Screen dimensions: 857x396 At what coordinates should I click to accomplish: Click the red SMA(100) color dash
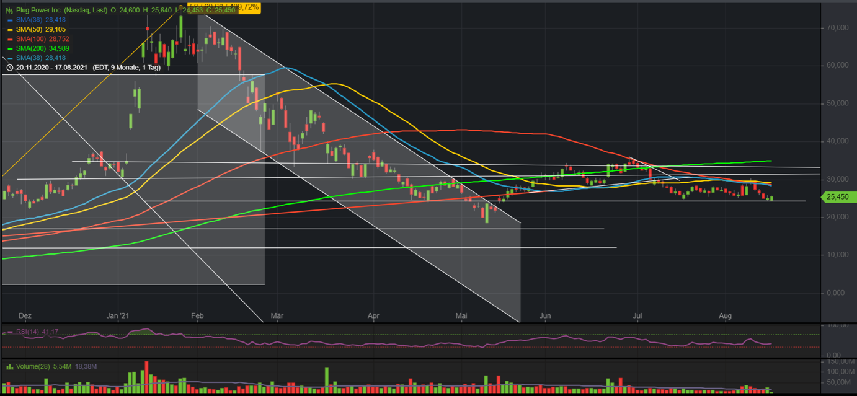[x=10, y=39]
